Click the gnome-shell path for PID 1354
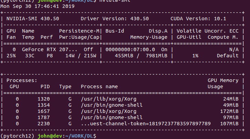The image size is (250, 139). [x=112, y=105]
